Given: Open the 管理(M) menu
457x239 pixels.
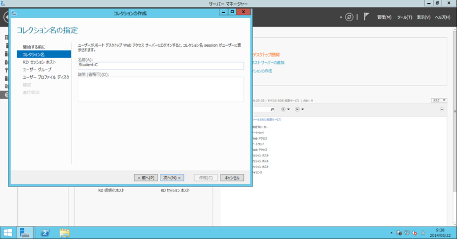Looking at the screenshot, I should (384, 18).
